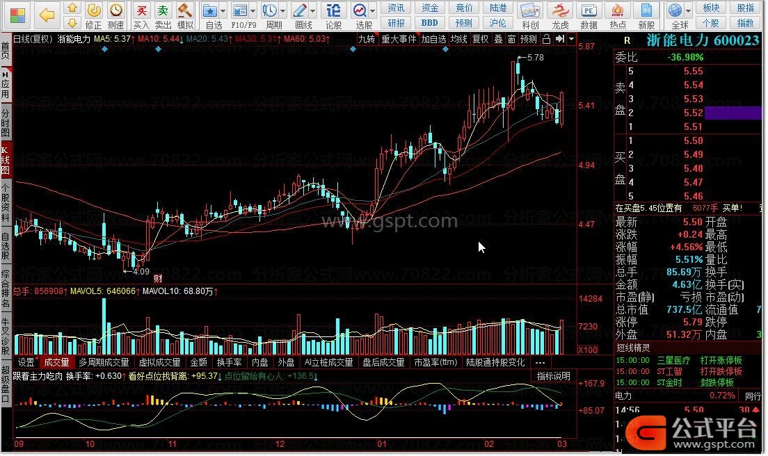Click the purple sell-2 volume bar

[x=733, y=113]
